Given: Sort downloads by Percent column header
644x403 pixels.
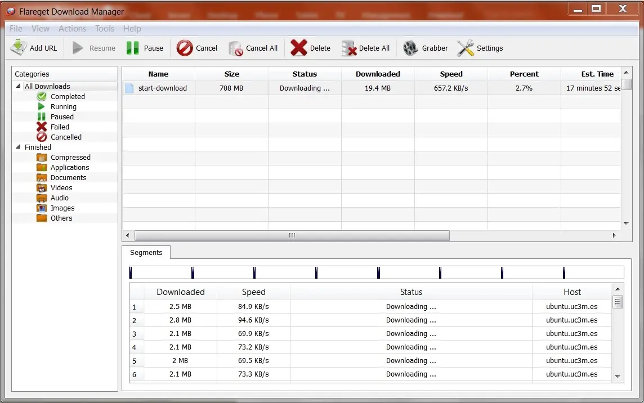Looking at the screenshot, I should 524,74.
